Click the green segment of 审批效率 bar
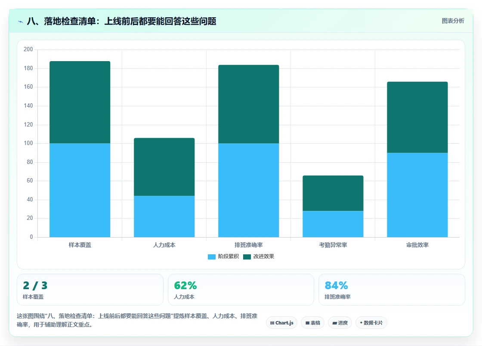This screenshot has width=482, height=346. pos(417,117)
